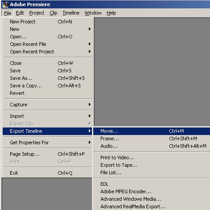Image resolution: width=210 pixels, height=210 pixels.
Task: Expand the Import submenu
Action: click(x=48, y=116)
